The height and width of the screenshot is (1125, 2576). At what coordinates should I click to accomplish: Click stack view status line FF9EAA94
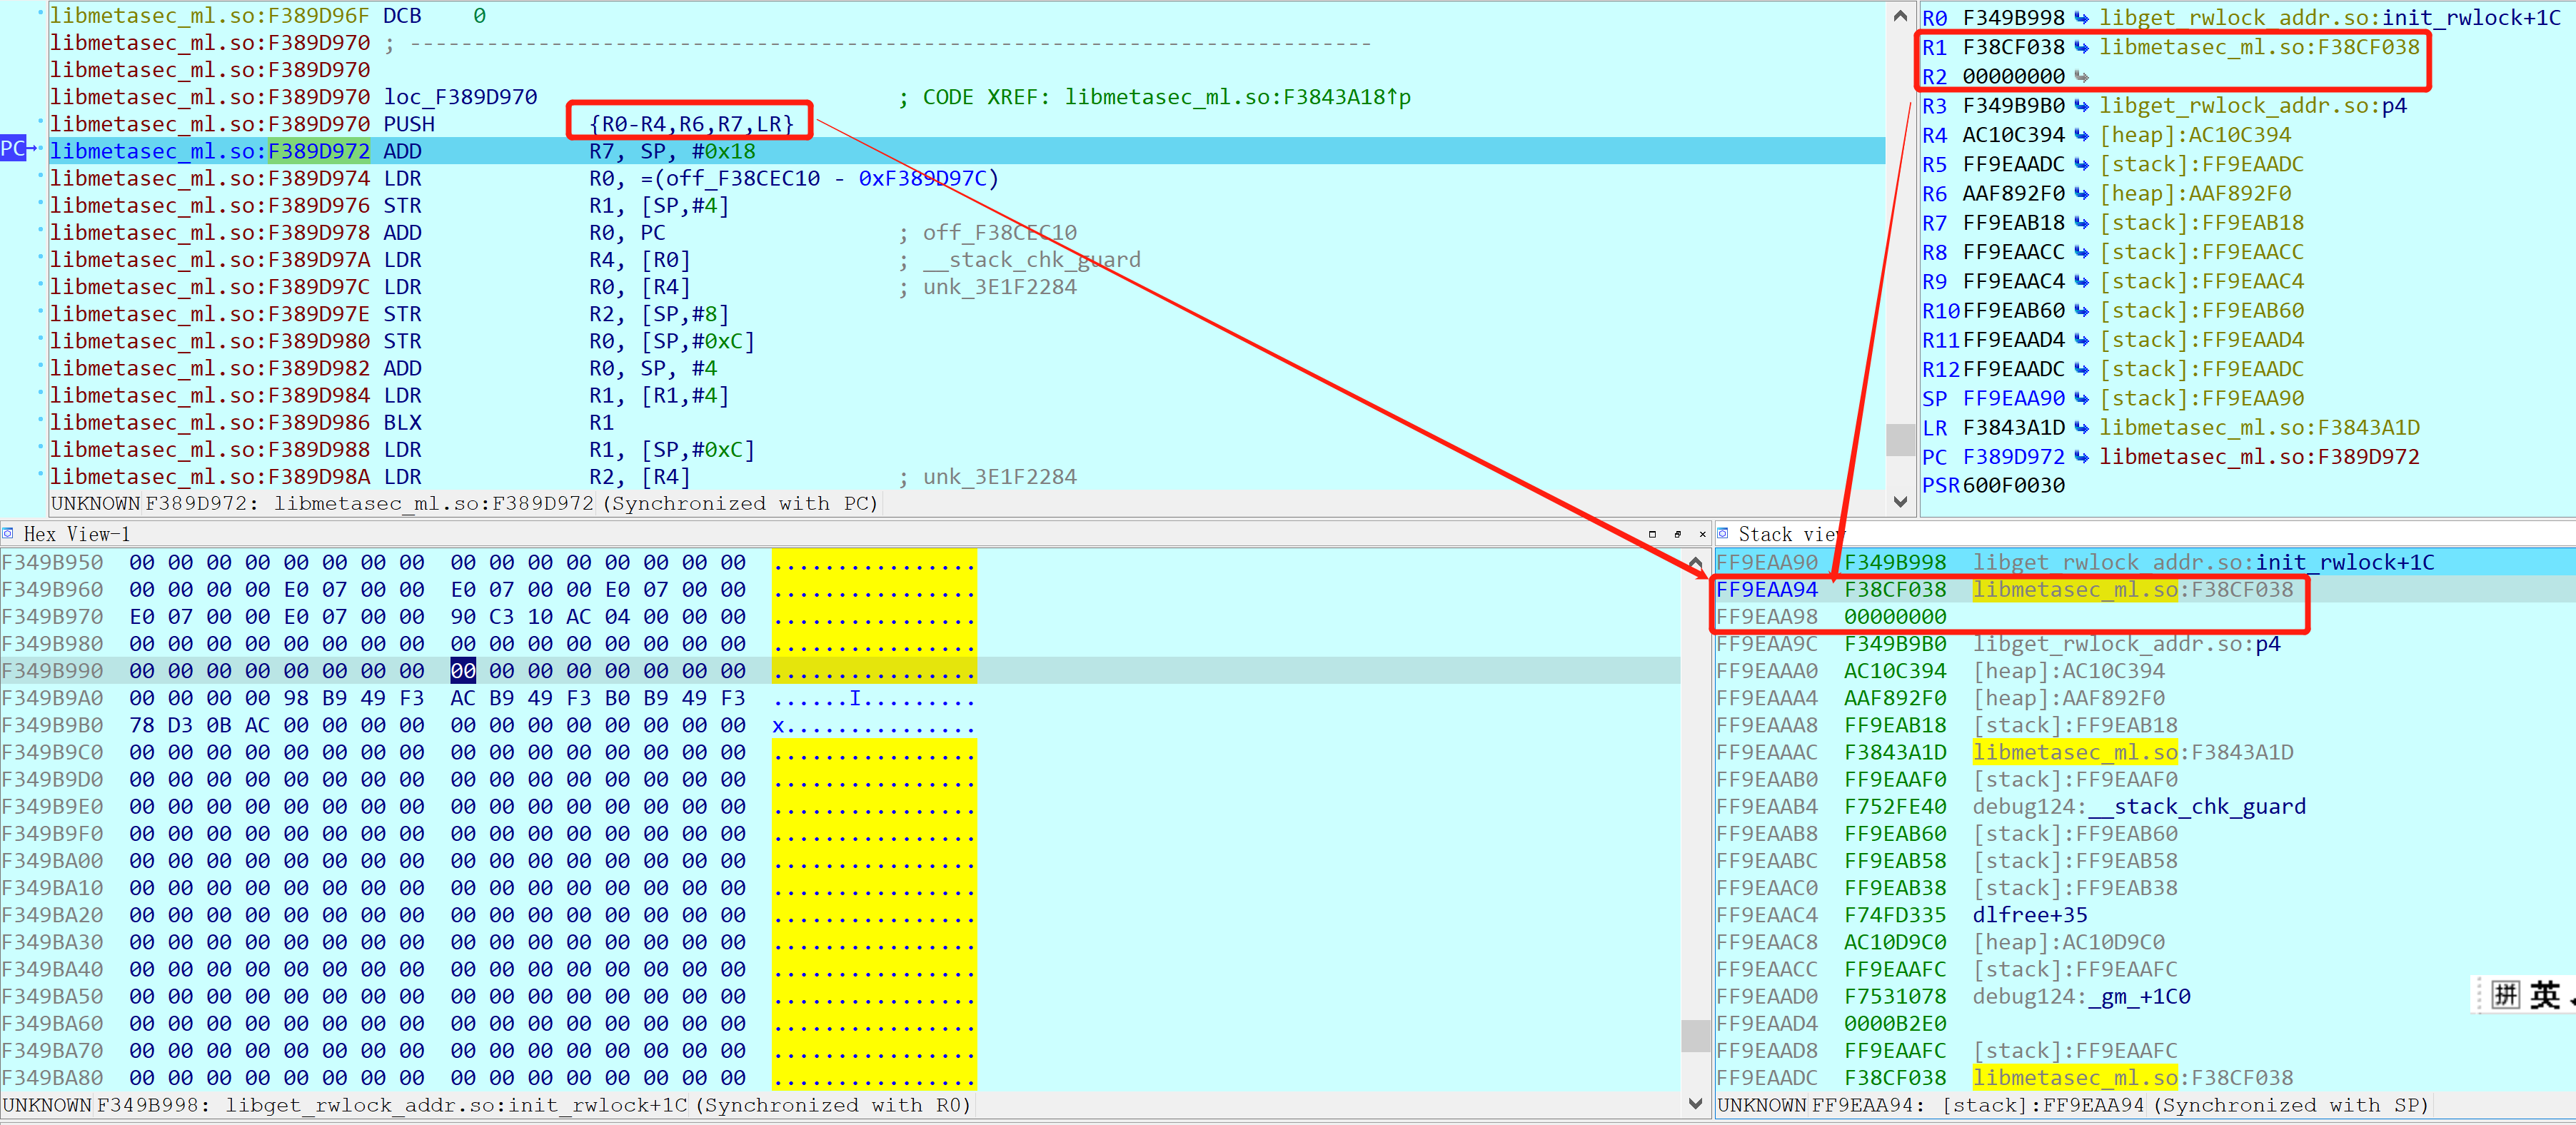coord(2073,1105)
